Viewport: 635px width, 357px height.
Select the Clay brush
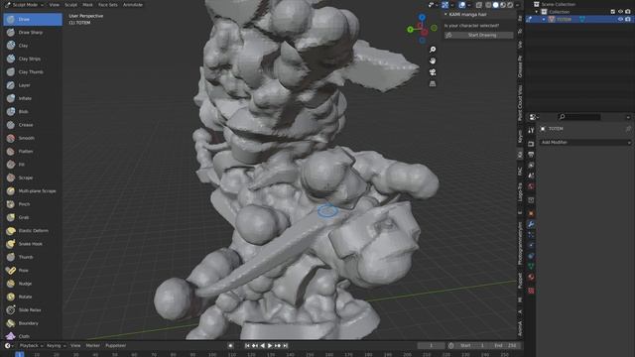coord(33,46)
